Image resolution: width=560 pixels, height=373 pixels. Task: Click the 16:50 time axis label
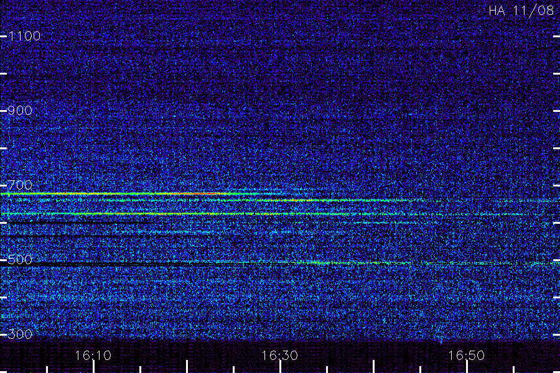467,356
